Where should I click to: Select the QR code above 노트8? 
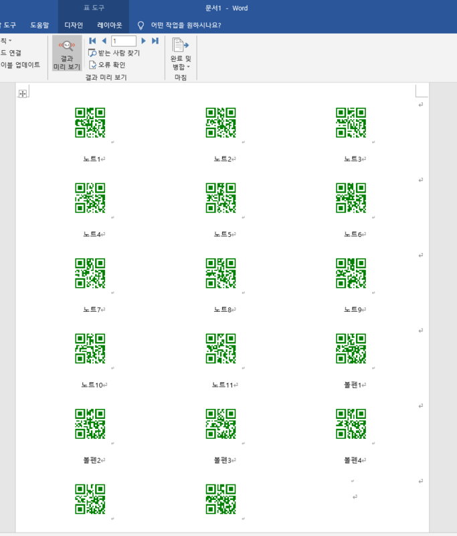(x=221, y=273)
